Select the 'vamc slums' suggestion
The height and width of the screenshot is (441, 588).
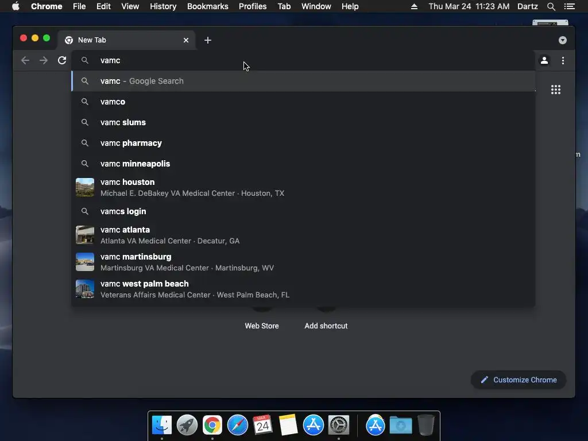(303, 122)
